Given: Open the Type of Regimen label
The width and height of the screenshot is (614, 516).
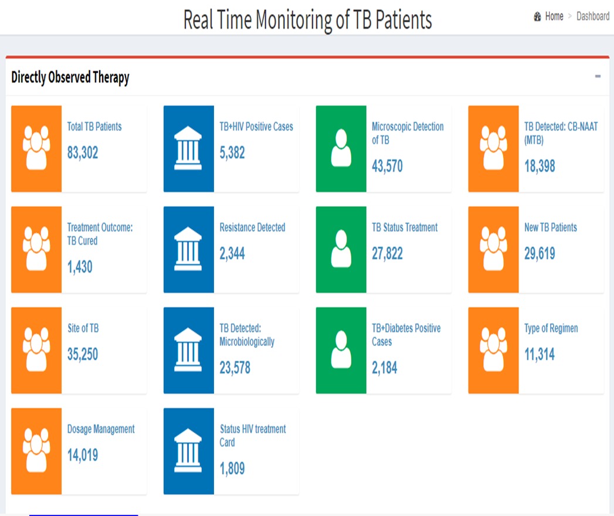Looking at the screenshot, I should pos(551,328).
